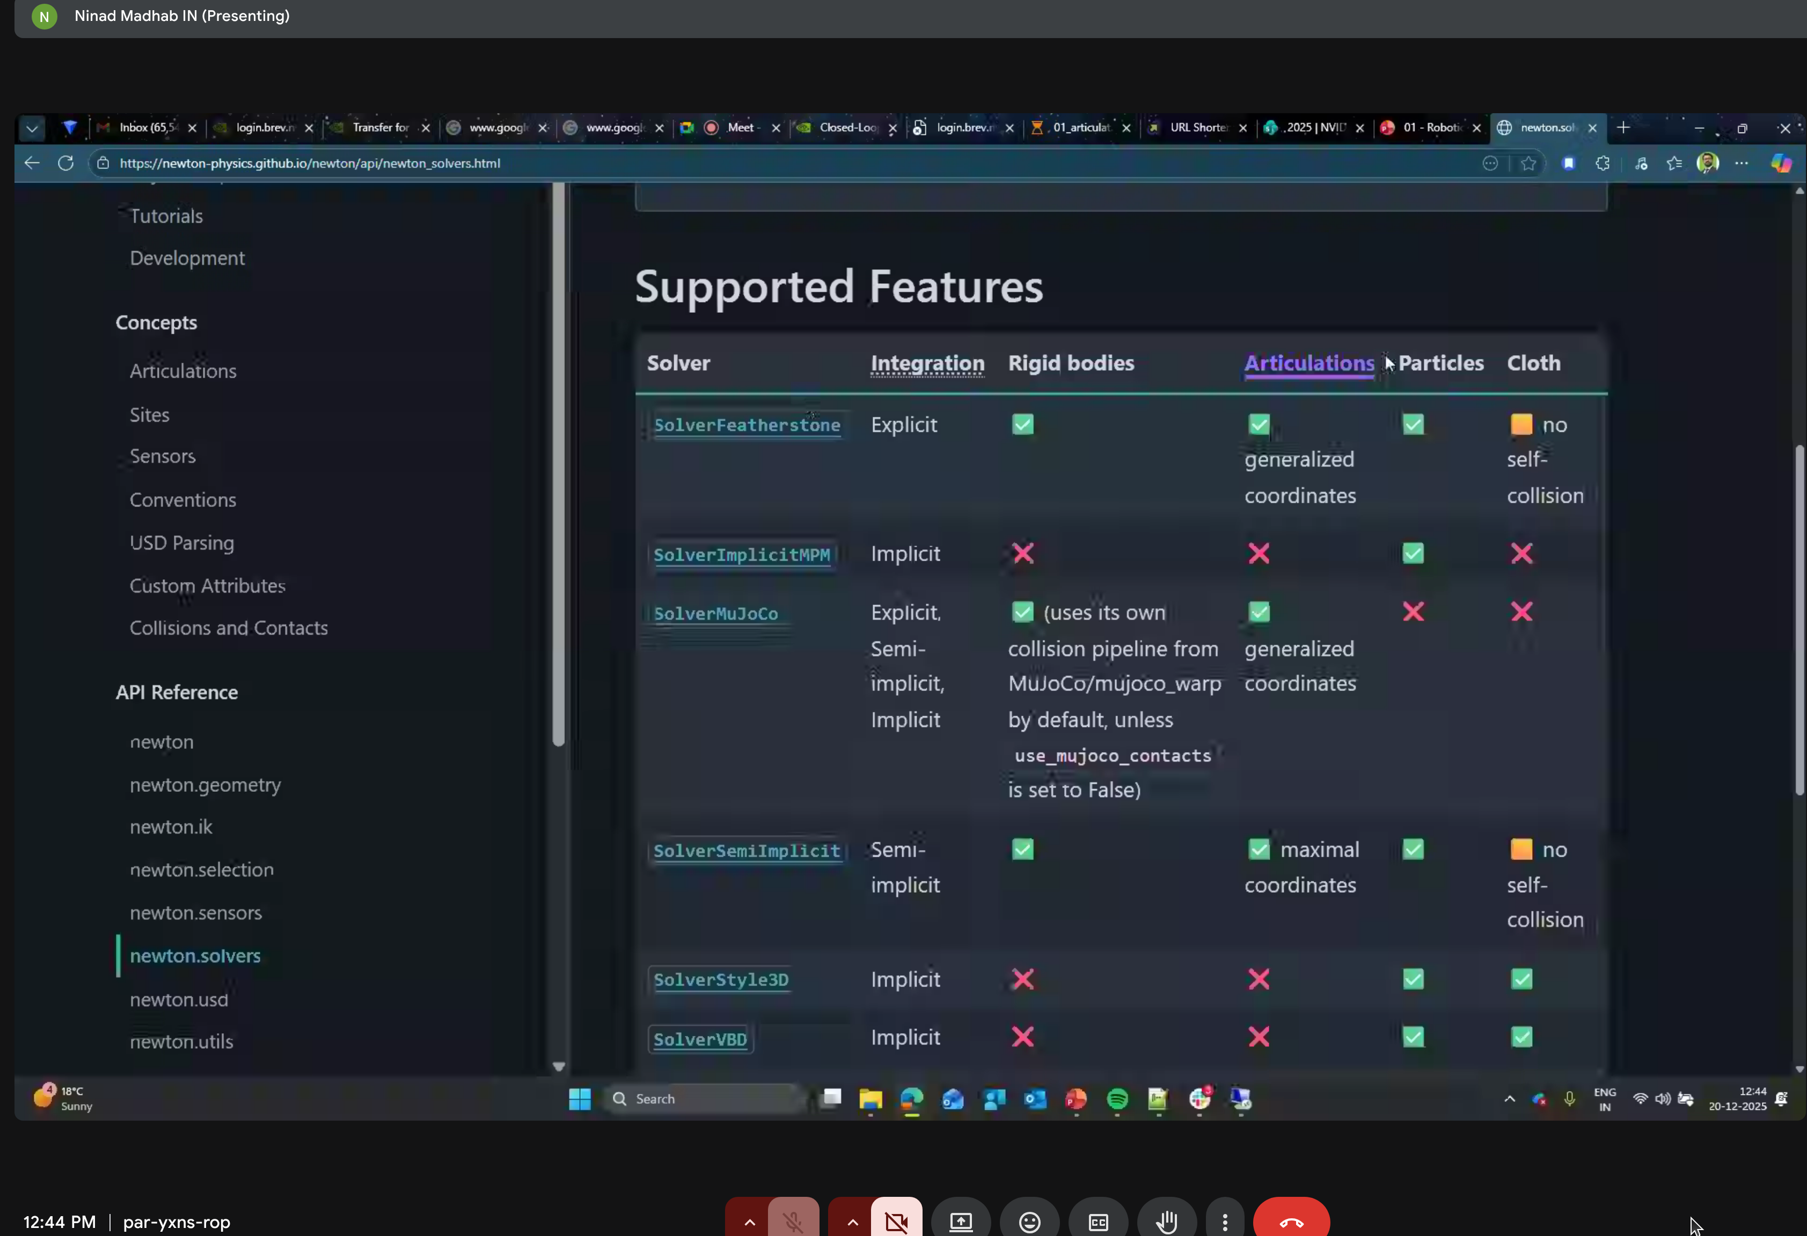Open the SolverMuJoCo documentation link
This screenshot has width=1807, height=1236.
pos(716,613)
